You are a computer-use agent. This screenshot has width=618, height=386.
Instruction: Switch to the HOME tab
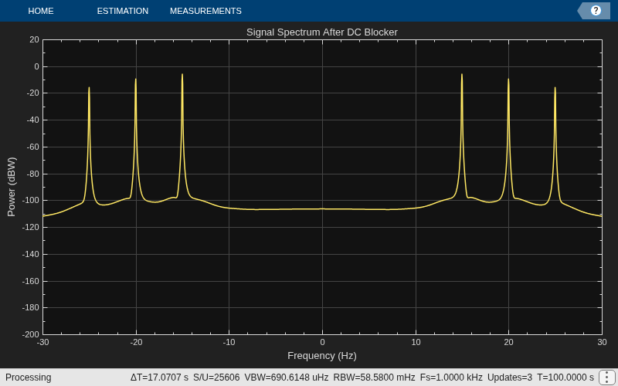pyautogui.click(x=41, y=11)
